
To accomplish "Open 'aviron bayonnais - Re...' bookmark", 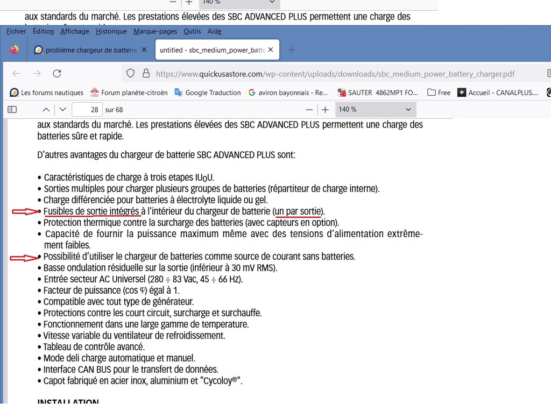I will pyautogui.click(x=288, y=93).
